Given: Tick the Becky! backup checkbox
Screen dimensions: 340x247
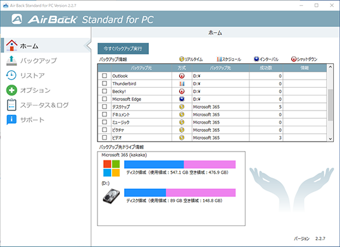Looking at the screenshot, I should click(x=104, y=91).
